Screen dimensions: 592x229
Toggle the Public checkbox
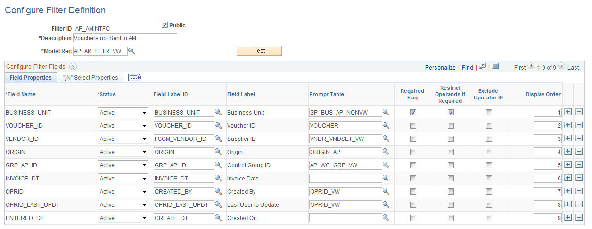coord(164,25)
